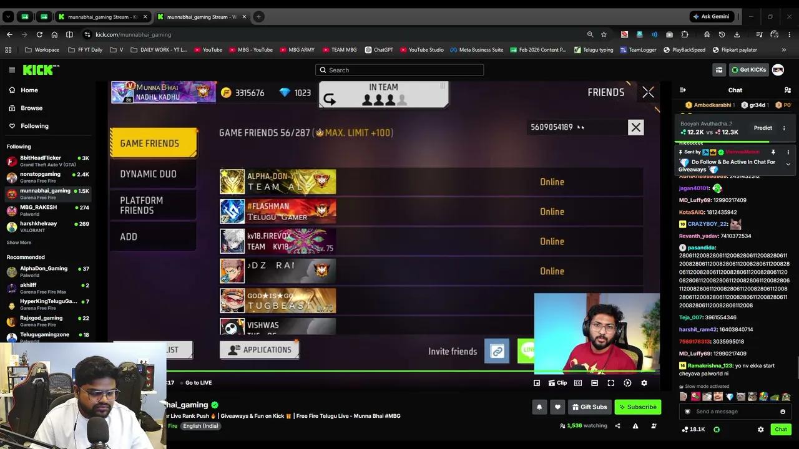
Task: Open the browser tab search dropdown
Action: click(x=8, y=17)
